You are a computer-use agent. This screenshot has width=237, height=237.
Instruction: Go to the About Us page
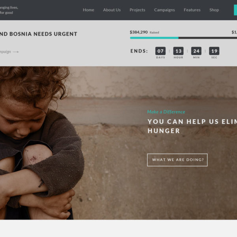112,10
